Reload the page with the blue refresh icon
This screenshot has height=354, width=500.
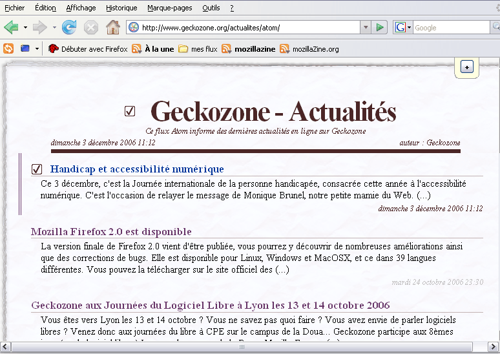click(69, 27)
